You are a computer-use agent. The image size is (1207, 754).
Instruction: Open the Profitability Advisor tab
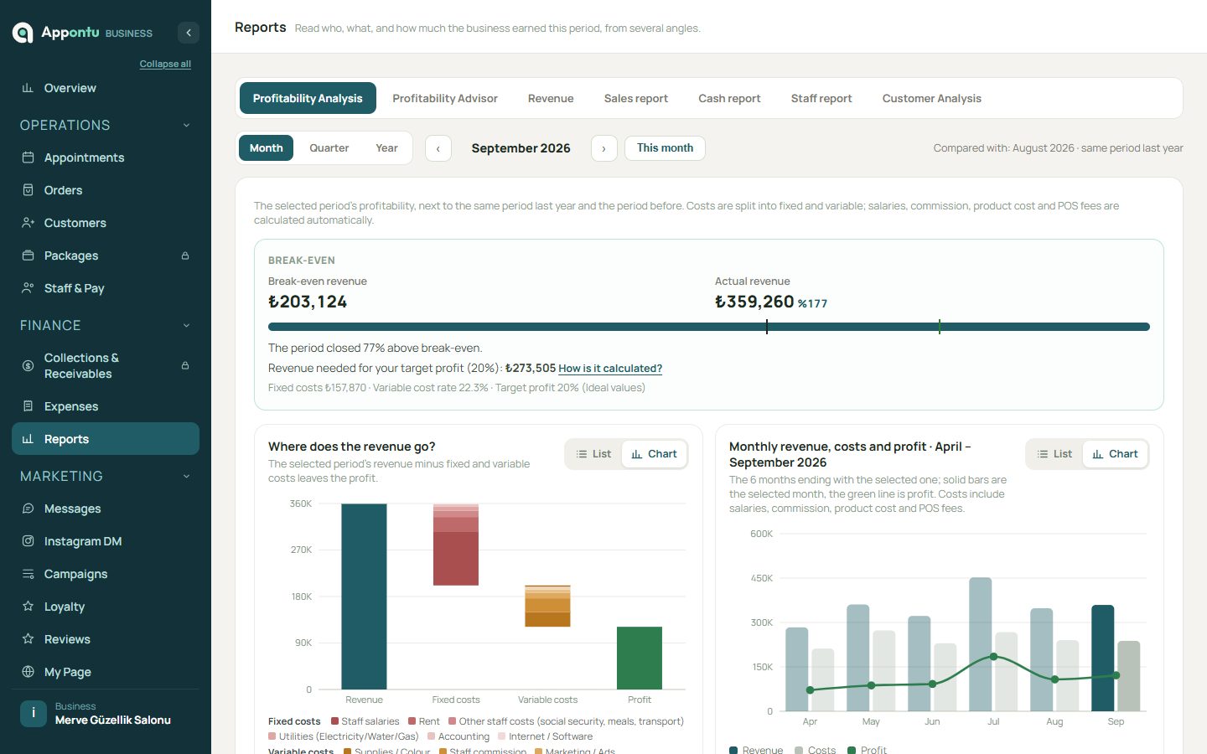tap(445, 98)
